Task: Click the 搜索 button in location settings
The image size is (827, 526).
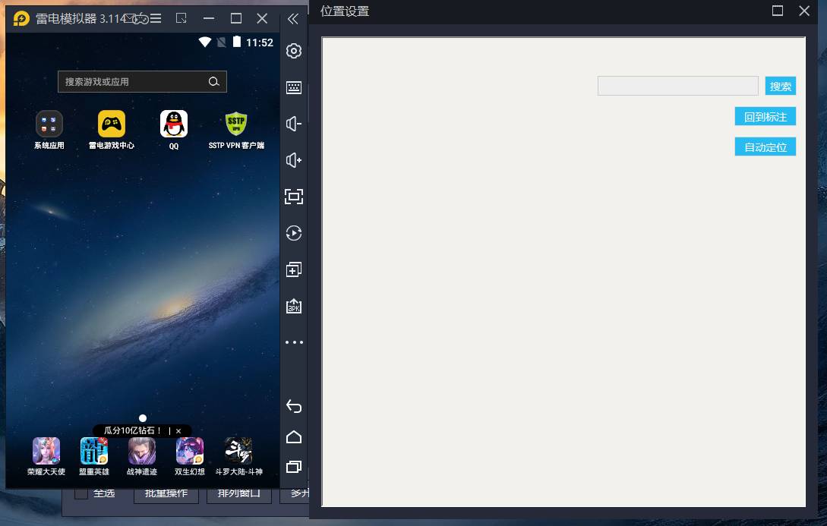Action: pyautogui.click(x=780, y=87)
